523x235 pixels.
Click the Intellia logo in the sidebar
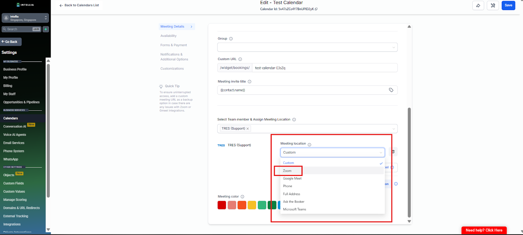coord(25,5)
